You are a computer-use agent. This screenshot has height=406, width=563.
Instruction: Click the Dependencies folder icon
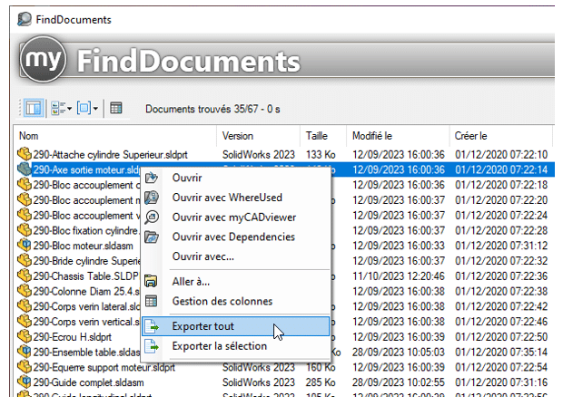(152, 237)
